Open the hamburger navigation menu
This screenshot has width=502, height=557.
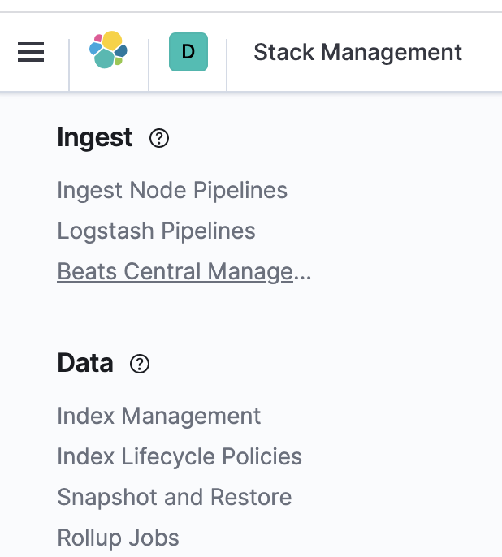coord(31,53)
